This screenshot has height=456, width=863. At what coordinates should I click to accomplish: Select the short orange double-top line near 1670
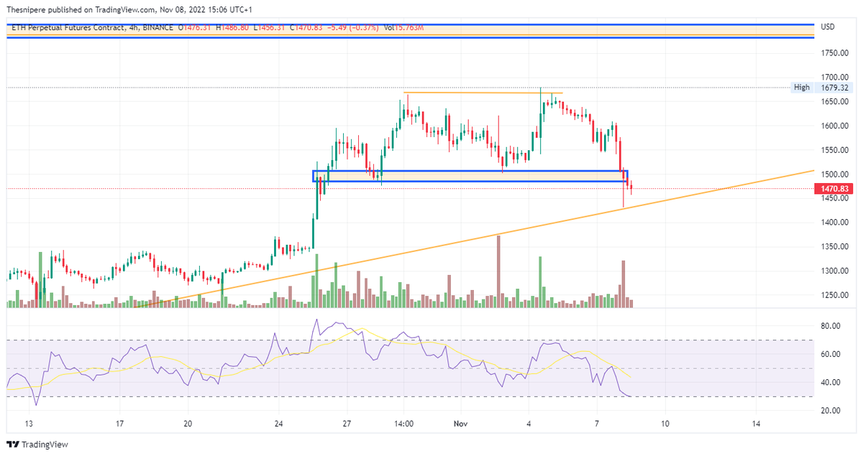482,93
